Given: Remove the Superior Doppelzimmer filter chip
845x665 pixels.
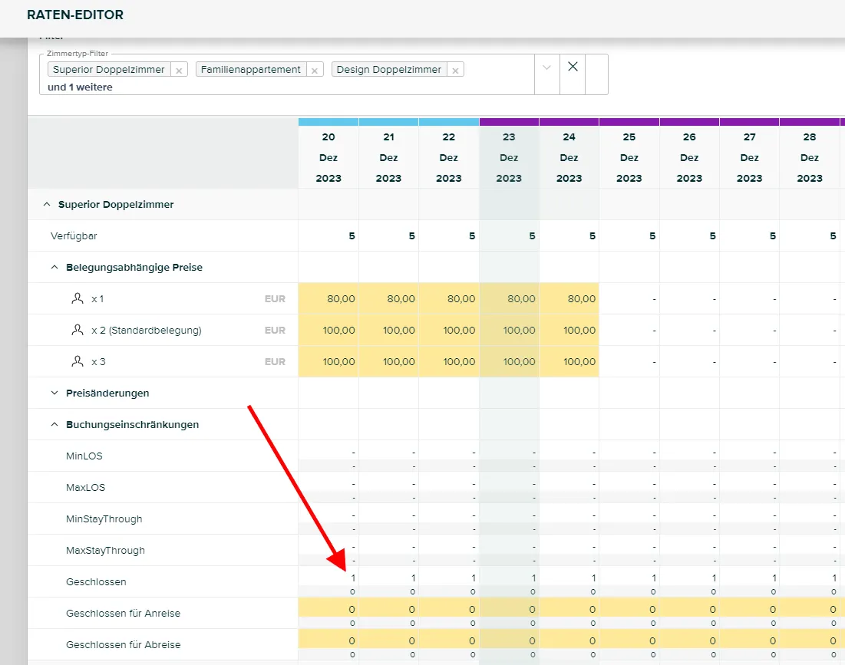Looking at the screenshot, I should click(179, 70).
